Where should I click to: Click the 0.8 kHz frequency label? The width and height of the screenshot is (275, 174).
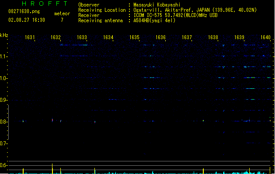[3, 122]
